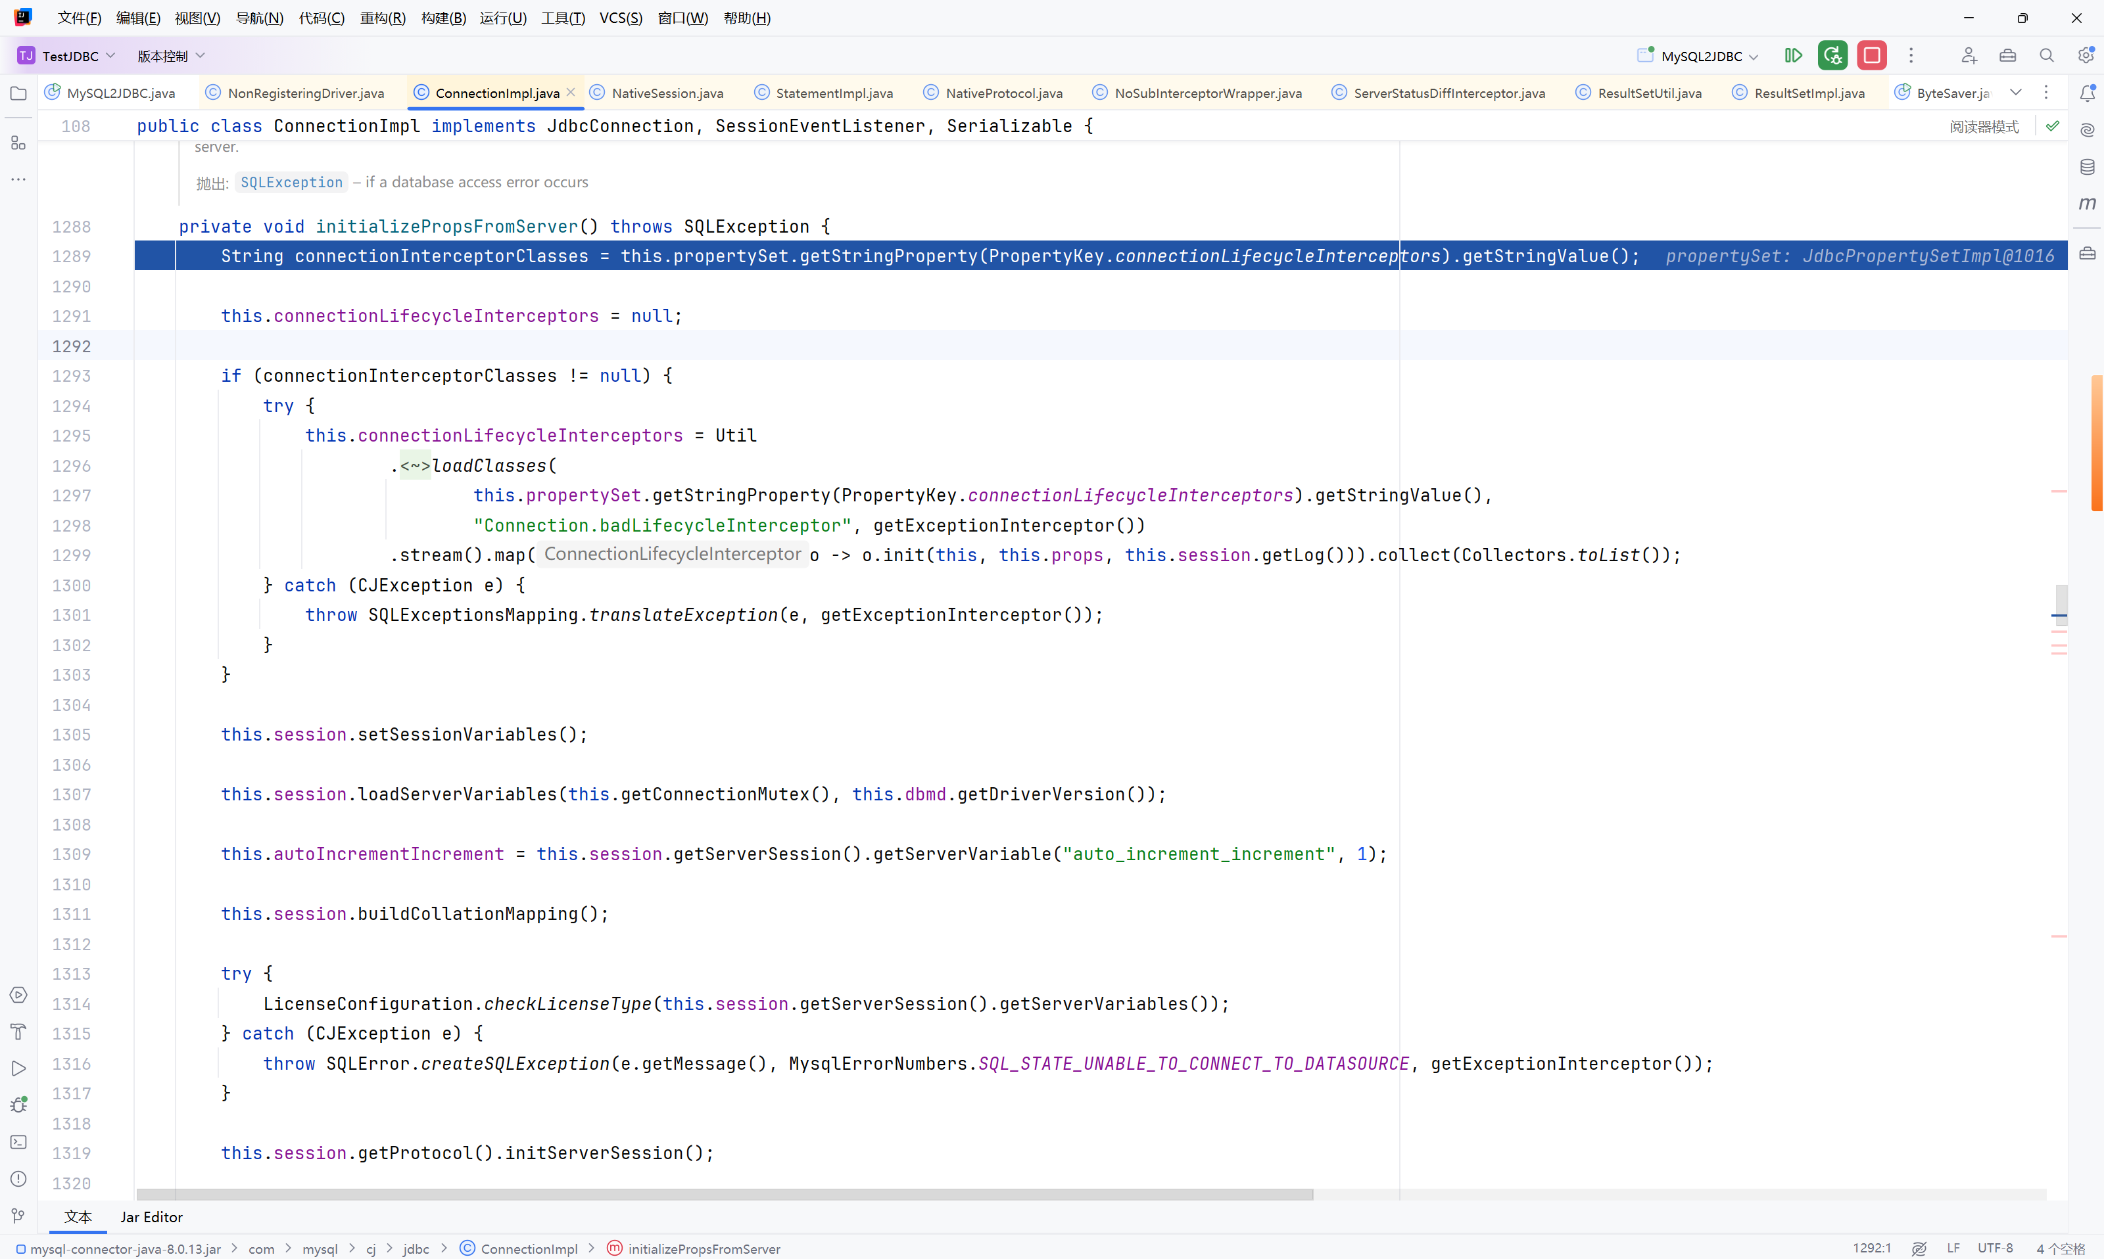The width and height of the screenshot is (2104, 1259).
Task: Open IDE settings gear icon
Action: pyautogui.click(x=2086, y=55)
